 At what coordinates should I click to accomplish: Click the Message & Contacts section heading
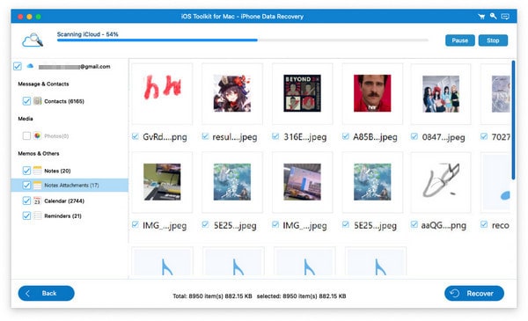click(x=43, y=84)
